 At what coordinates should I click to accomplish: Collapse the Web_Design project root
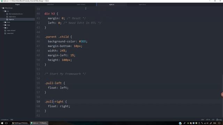(1, 8)
